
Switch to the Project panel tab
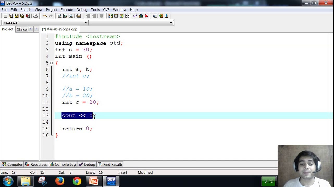8,29
